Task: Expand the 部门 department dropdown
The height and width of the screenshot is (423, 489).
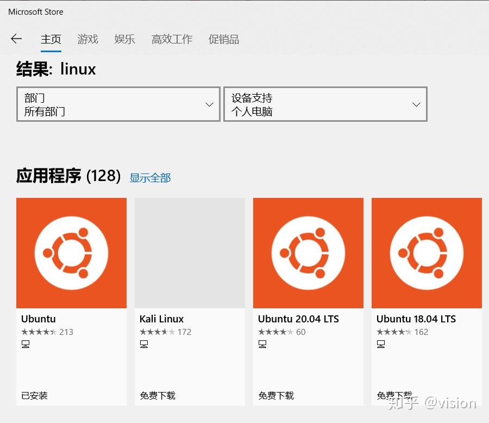Action: coord(118,104)
